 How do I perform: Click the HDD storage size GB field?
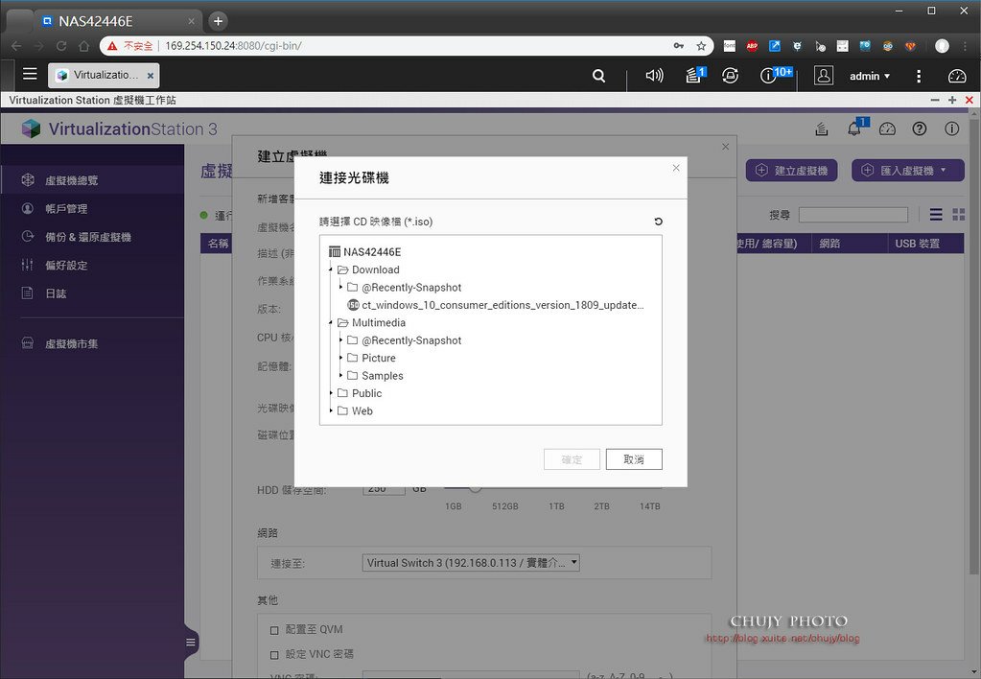pyautogui.click(x=384, y=488)
